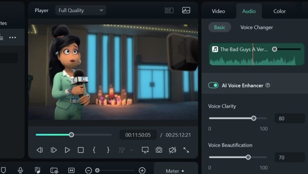
Task: Click the total duration 00:25:12:21 text
Action: click(178, 135)
